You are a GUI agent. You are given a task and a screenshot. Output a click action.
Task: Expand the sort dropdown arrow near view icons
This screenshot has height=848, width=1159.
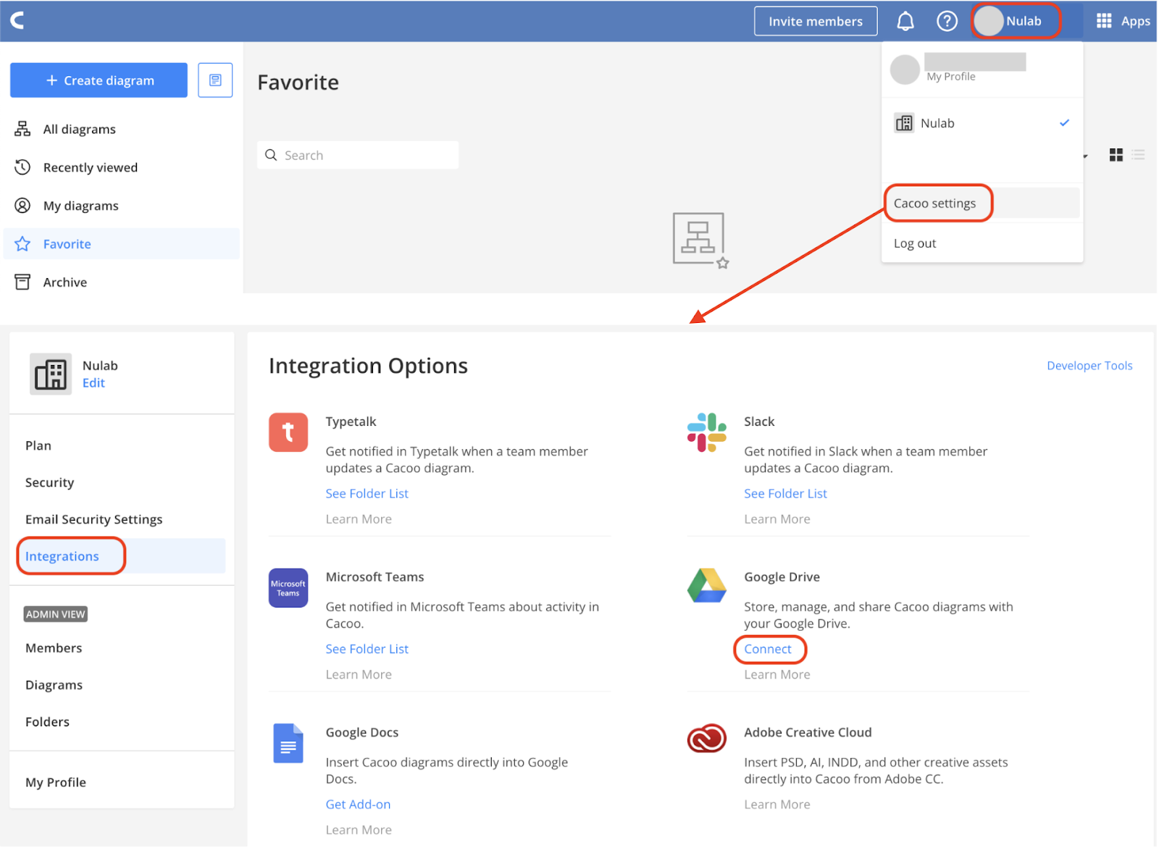(x=1085, y=156)
